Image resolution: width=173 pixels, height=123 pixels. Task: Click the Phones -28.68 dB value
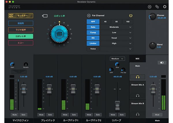161,18
